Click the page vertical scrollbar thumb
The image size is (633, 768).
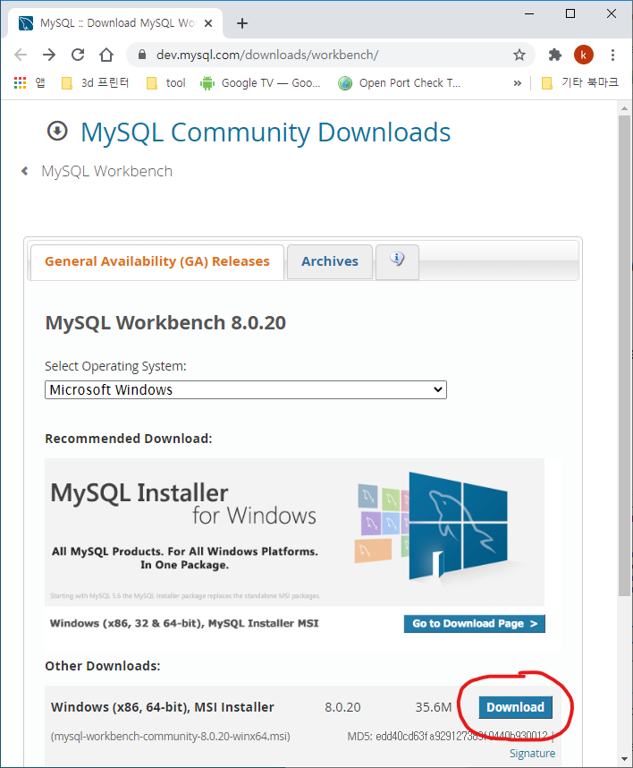click(x=624, y=355)
